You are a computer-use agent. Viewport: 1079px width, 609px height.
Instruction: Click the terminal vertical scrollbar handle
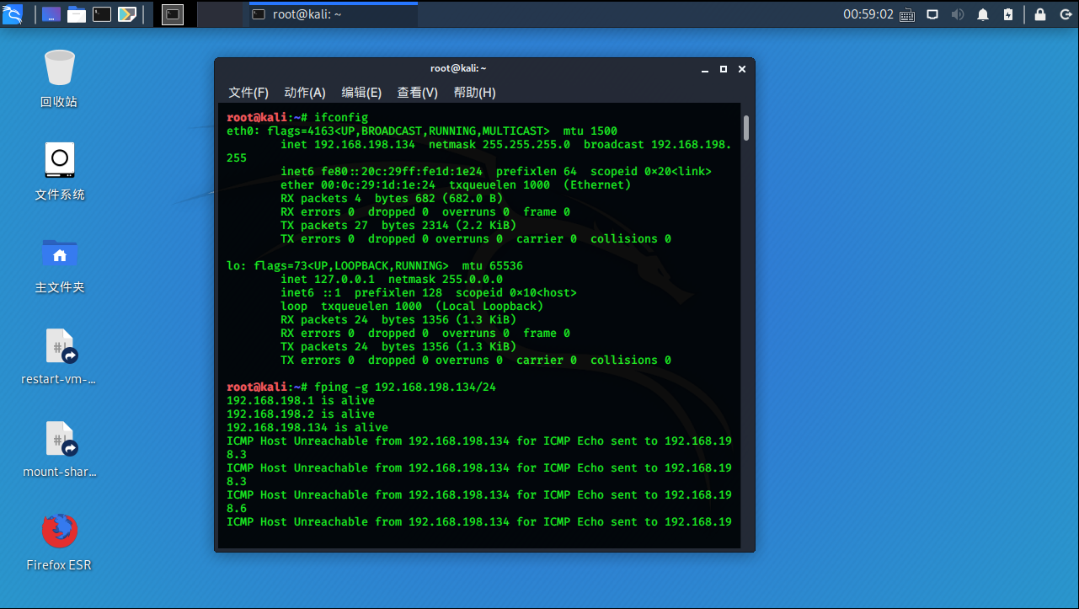[x=746, y=128]
